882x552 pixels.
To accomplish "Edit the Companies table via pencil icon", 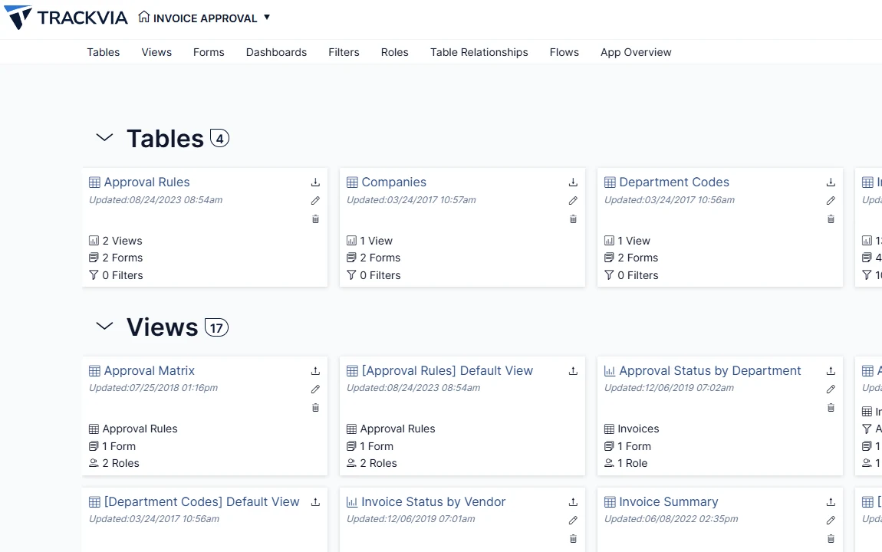I will pos(573,201).
